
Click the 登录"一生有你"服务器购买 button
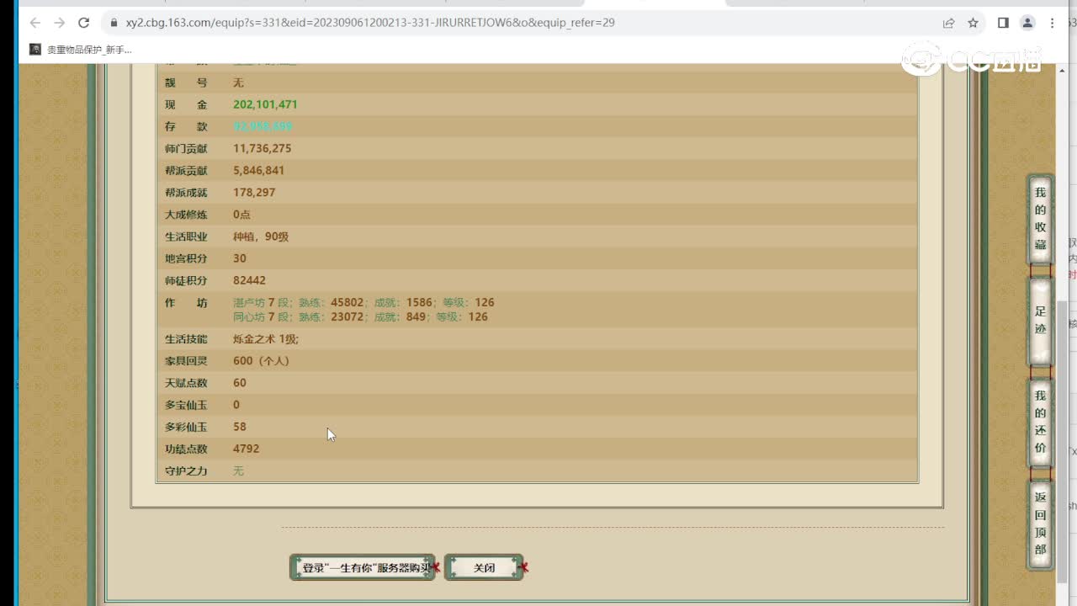pyautogui.click(x=363, y=567)
